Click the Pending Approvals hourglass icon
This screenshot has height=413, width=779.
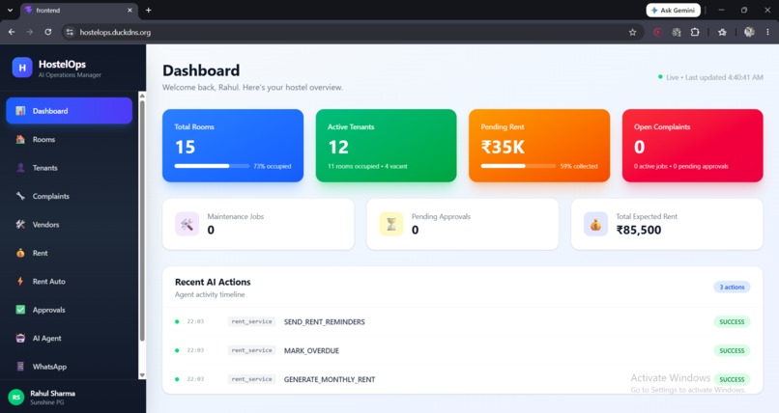[x=391, y=224]
